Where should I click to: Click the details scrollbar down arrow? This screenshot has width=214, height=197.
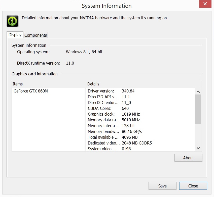[198, 148]
